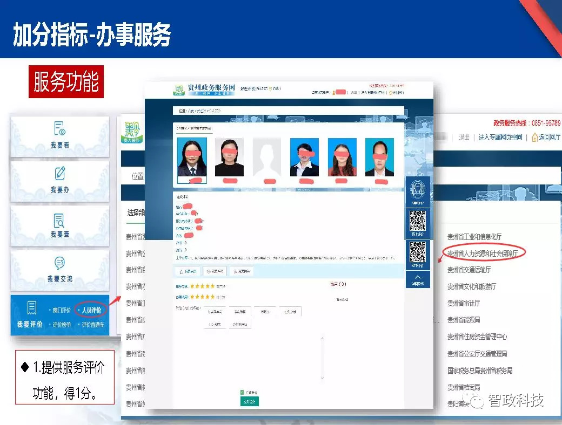The height and width of the screenshot is (425, 562).
Task: Enable the anonymous evaluation checkbox
Action: 242,392
